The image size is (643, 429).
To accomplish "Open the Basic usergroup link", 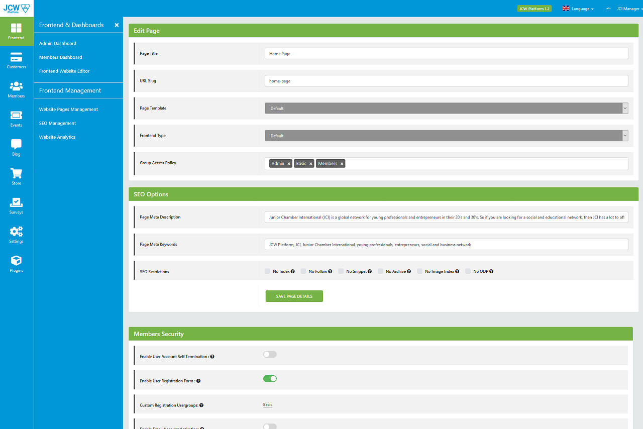I will tap(267, 404).
